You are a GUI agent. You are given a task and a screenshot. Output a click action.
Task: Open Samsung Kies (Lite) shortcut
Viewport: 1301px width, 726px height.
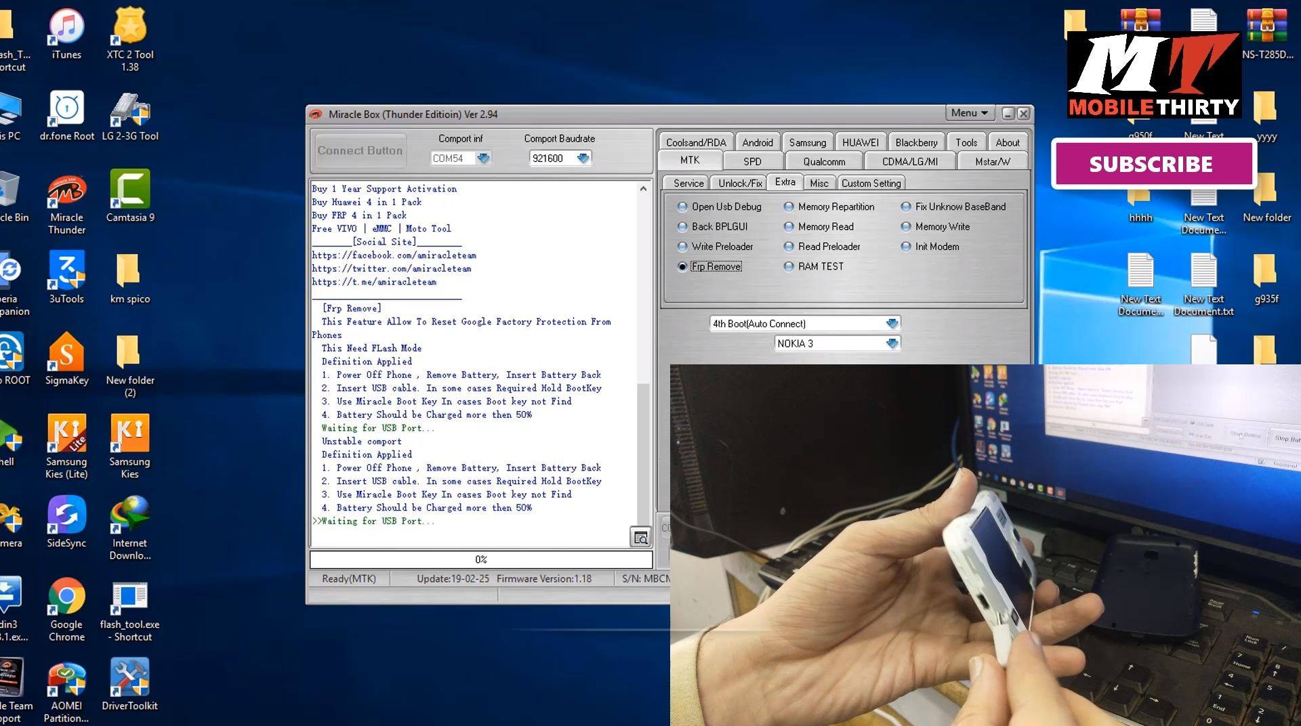(x=66, y=447)
